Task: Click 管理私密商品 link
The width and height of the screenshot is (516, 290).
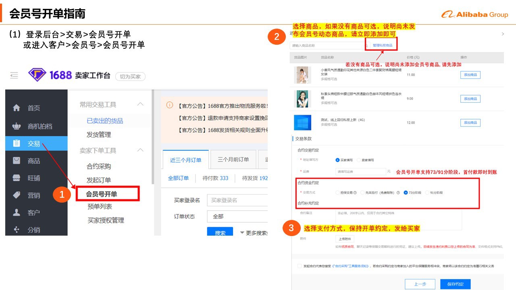Action: [382, 46]
